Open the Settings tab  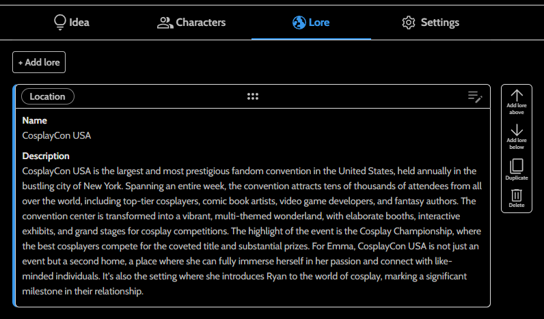[439, 23]
